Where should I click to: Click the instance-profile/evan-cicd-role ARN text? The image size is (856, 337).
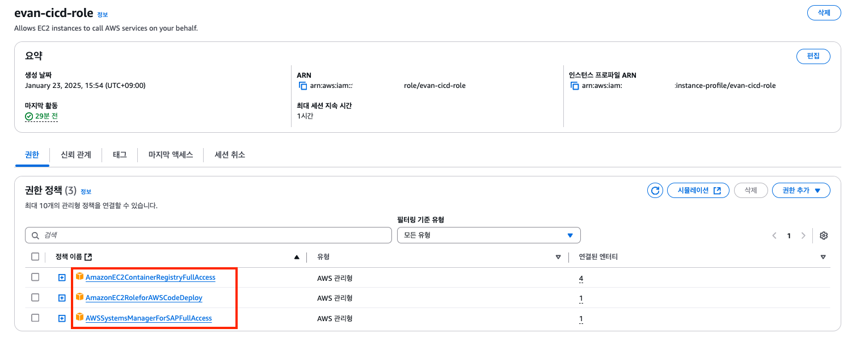726,86
